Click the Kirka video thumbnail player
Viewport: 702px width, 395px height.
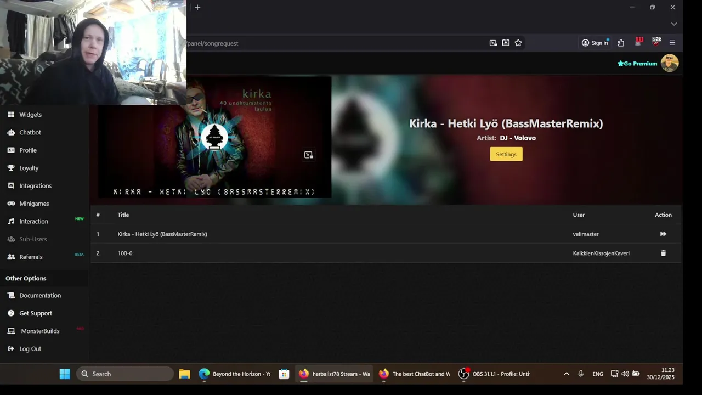tap(214, 137)
